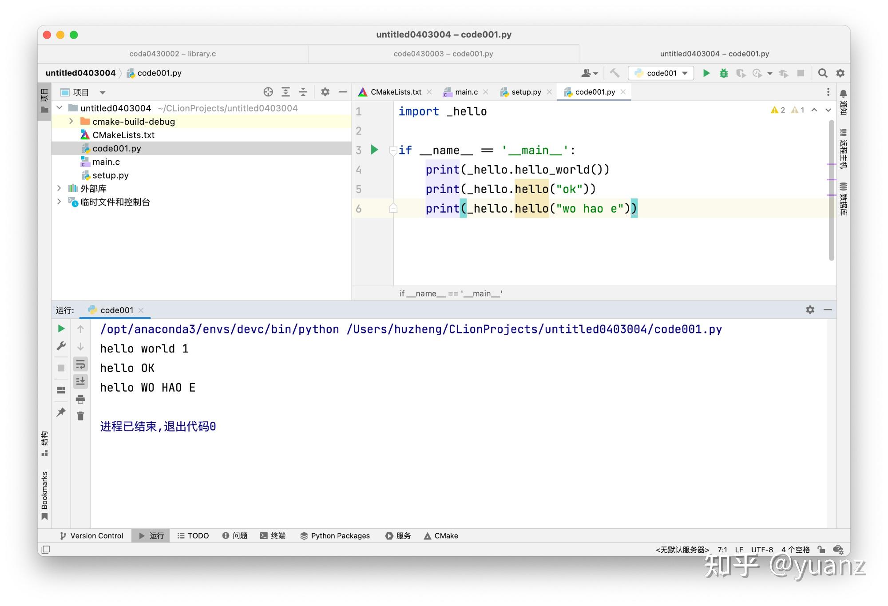Switch to coda0430002 – library.c window tab
888x606 pixels.
coord(173,54)
